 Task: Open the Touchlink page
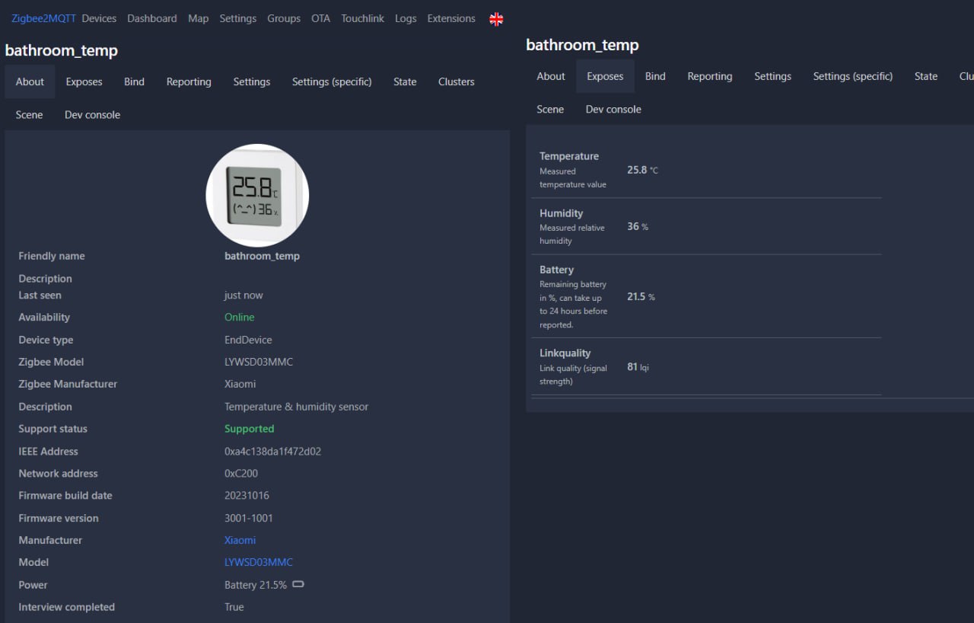pos(362,18)
